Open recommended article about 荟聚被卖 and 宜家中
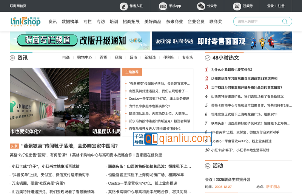The width and height of the screenshot is (302, 195). point(159,84)
